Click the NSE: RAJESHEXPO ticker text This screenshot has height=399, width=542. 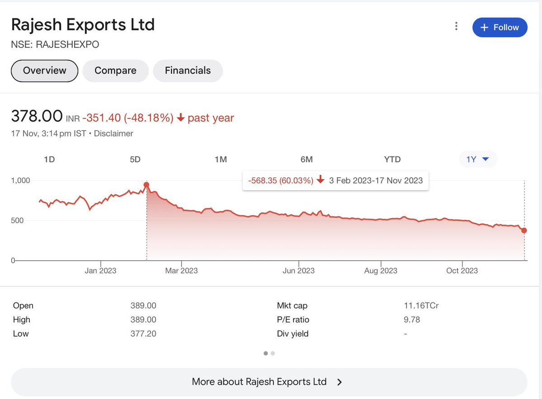55,44
